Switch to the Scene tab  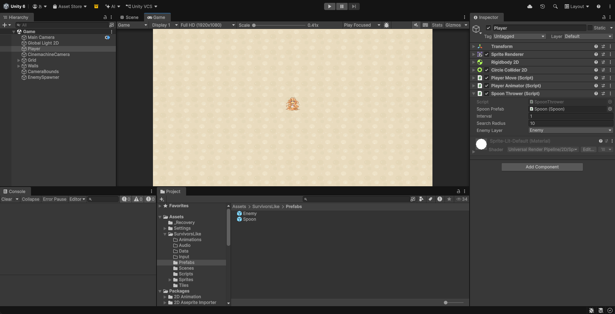(x=129, y=17)
